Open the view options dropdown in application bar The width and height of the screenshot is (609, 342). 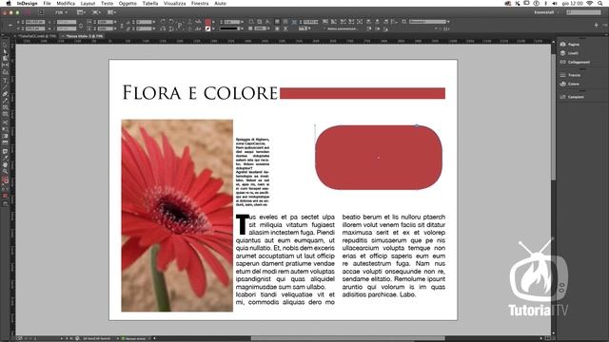[81, 12]
